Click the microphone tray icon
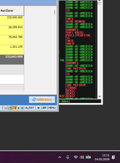120x163 pixels. (68, 157)
